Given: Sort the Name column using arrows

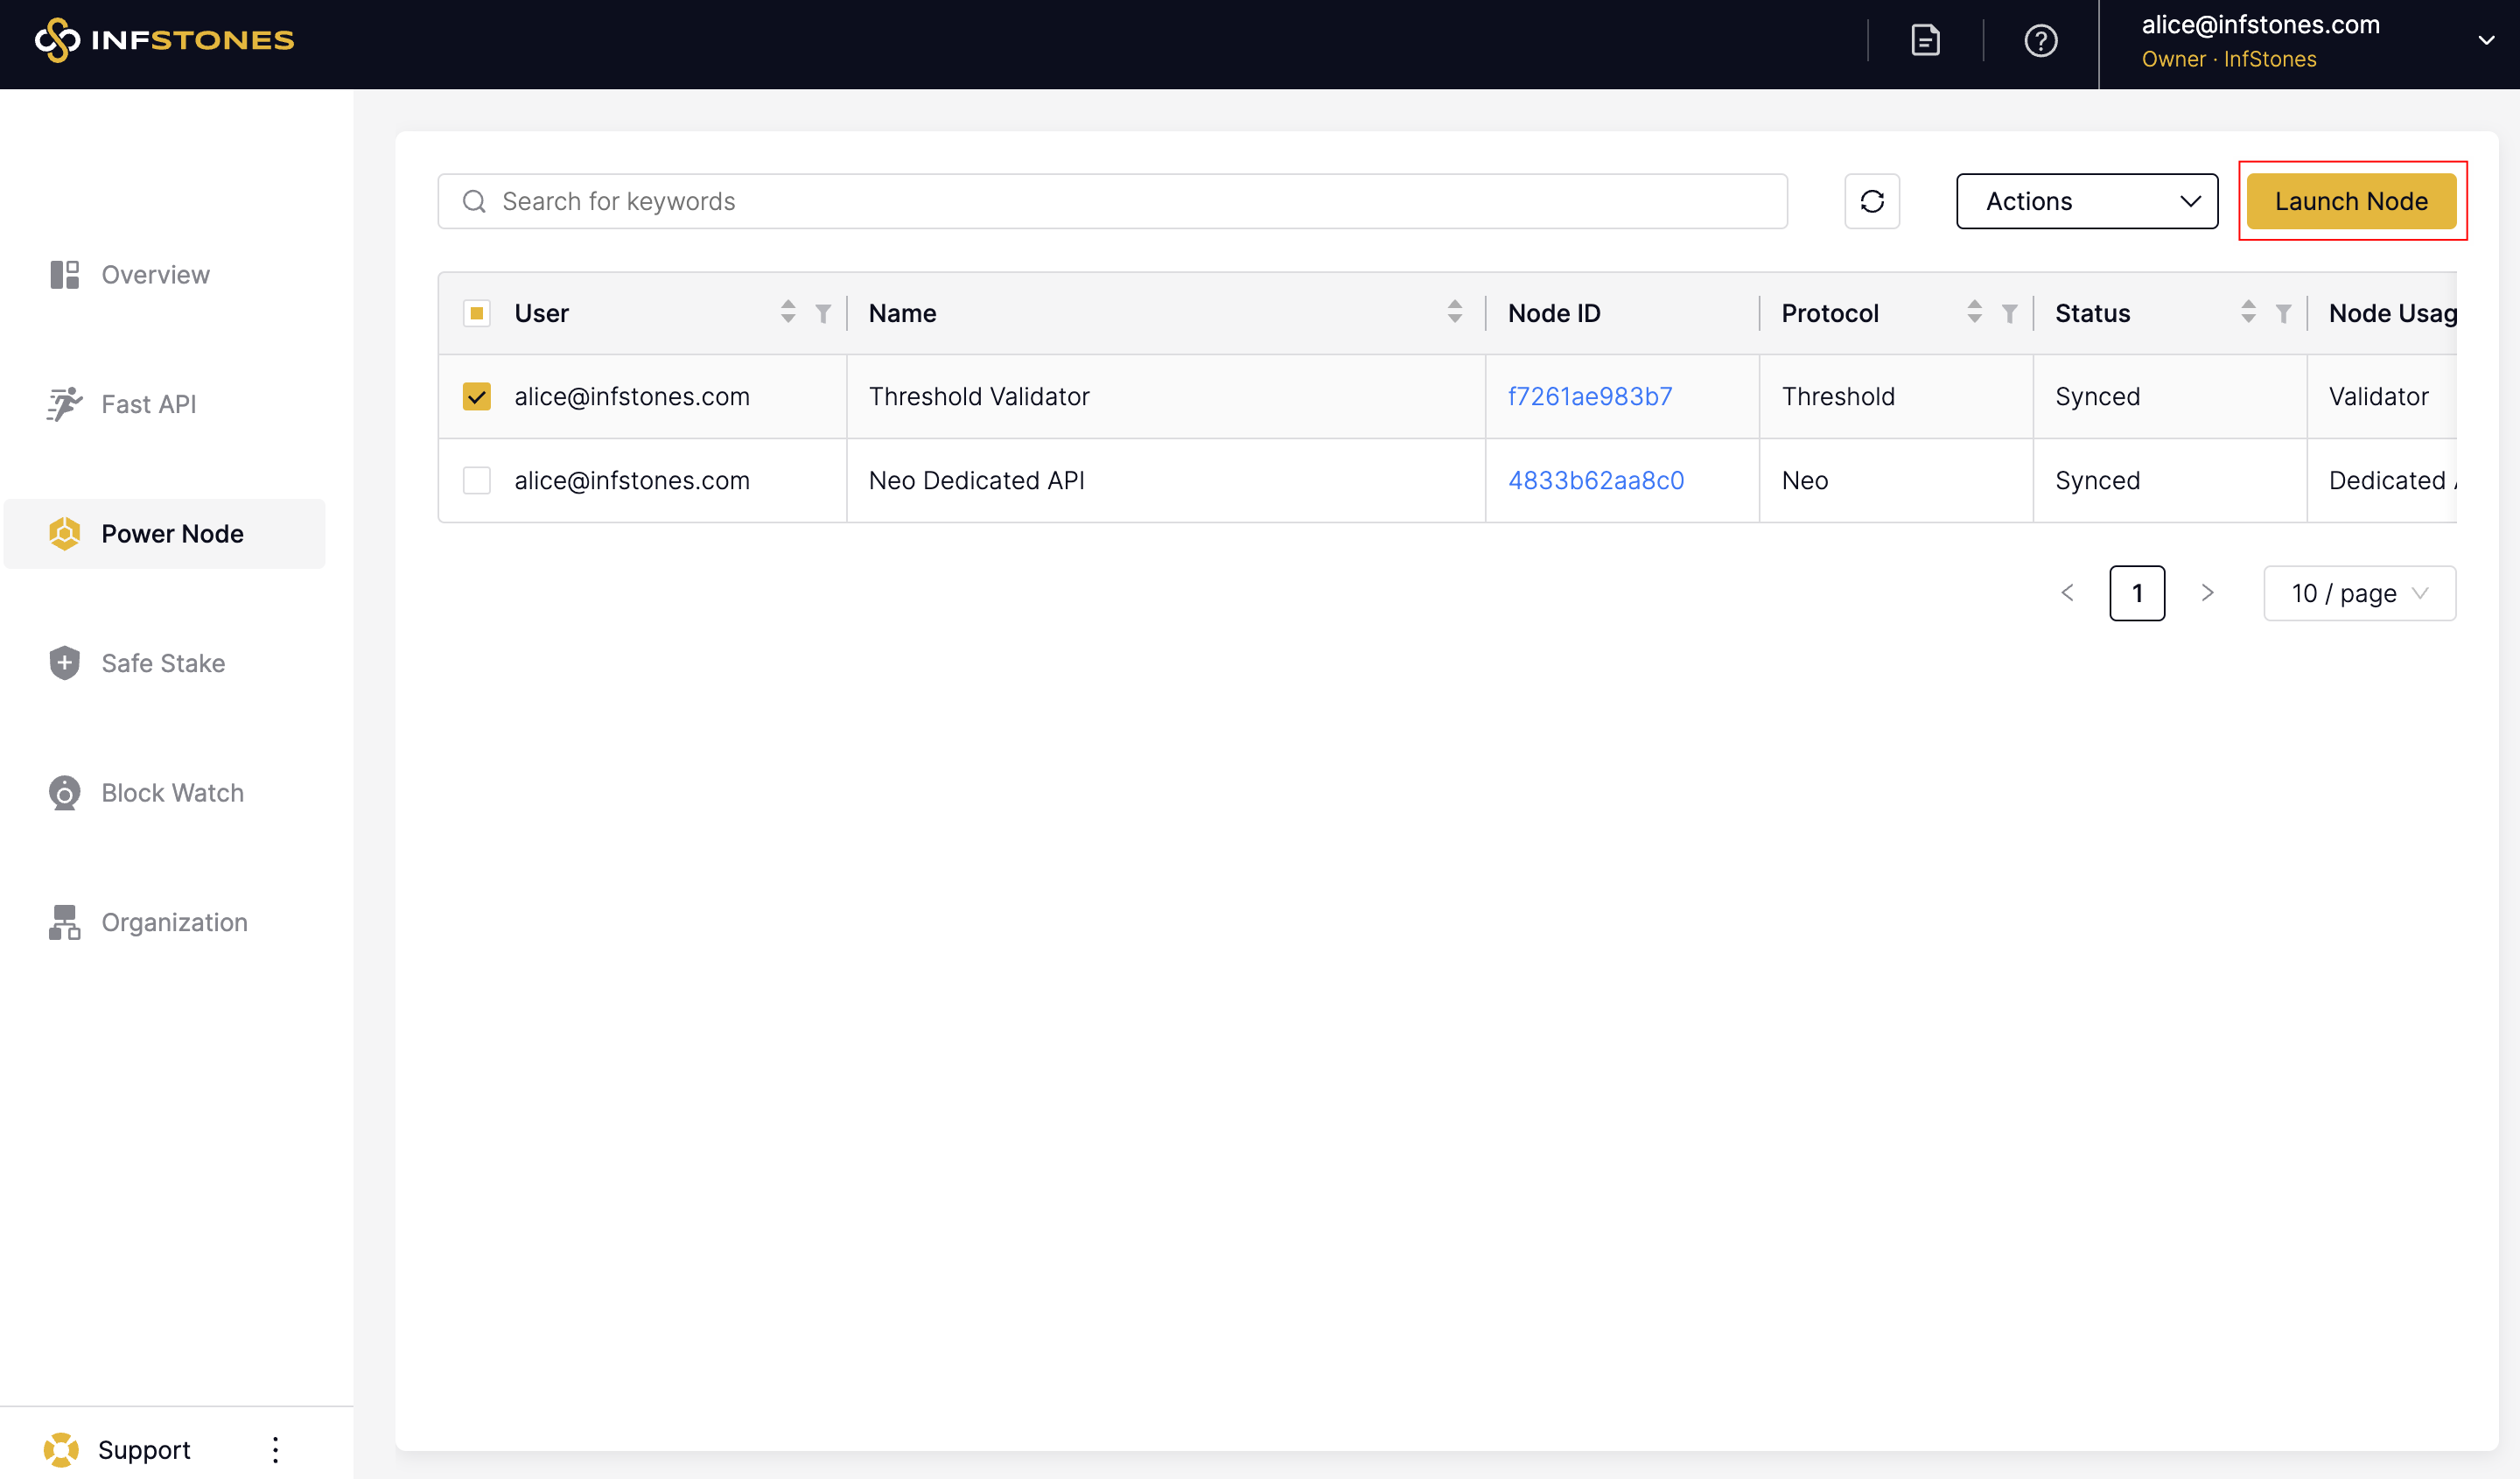Looking at the screenshot, I should [x=1454, y=313].
